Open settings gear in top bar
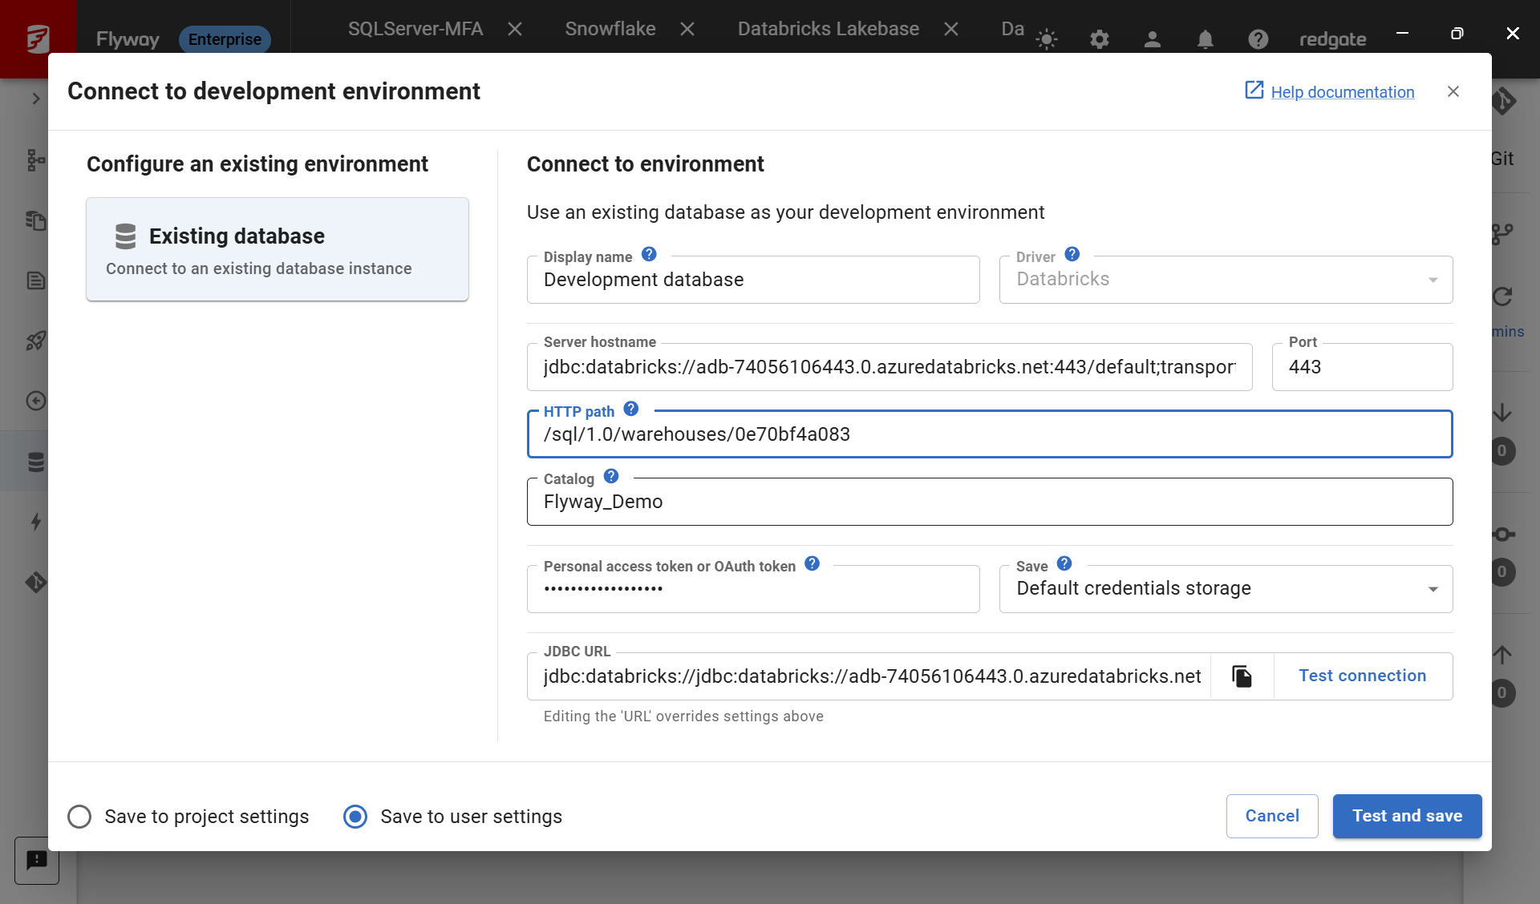The image size is (1540, 904). (1100, 39)
